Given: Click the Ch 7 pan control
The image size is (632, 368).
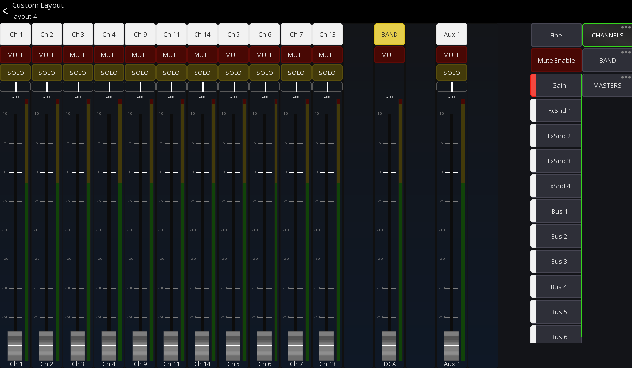Looking at the screenshot, I should (x=296, y=87).
